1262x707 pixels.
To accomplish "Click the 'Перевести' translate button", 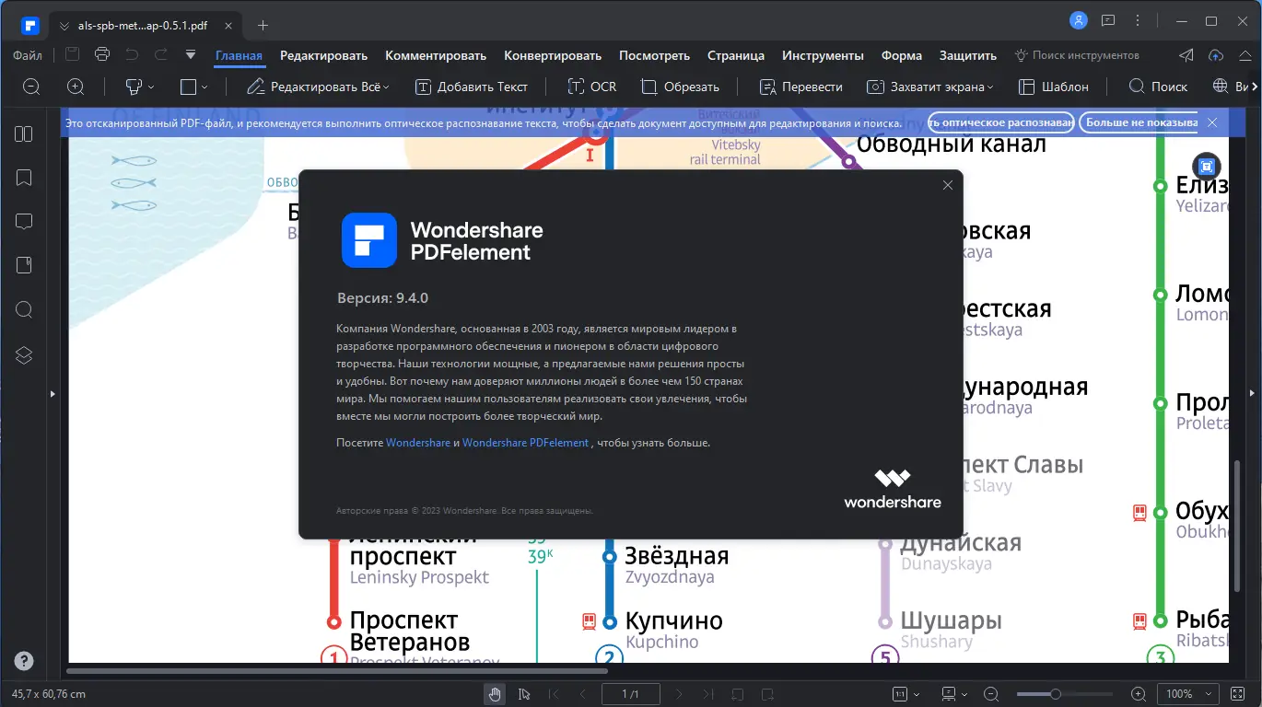I will [x=800, y=87].
